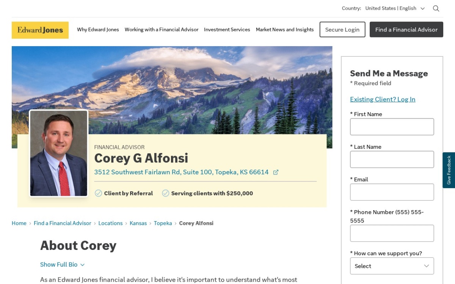
Task: Focus the Email input field
Action: [x=392, y=192]
